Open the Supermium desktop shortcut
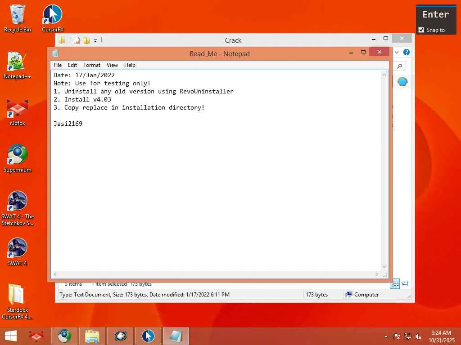Viewport: 461px width, 345px height. 17,159
